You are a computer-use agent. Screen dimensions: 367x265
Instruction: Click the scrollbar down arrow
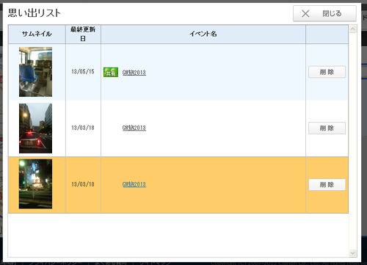(x=352, y=253)
